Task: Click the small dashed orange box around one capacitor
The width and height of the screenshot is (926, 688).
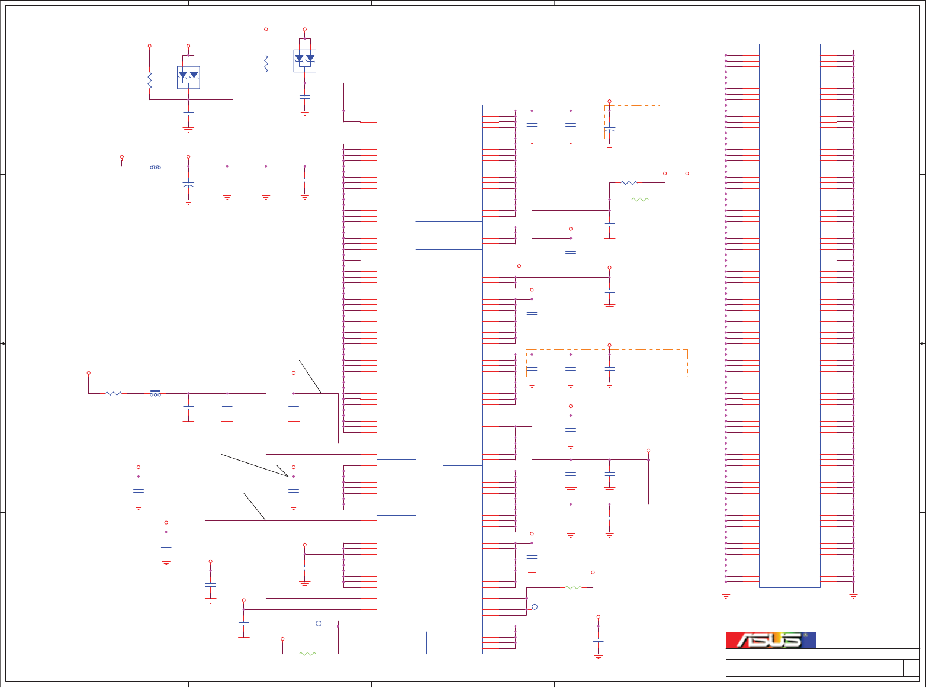Action: point(632,123)
